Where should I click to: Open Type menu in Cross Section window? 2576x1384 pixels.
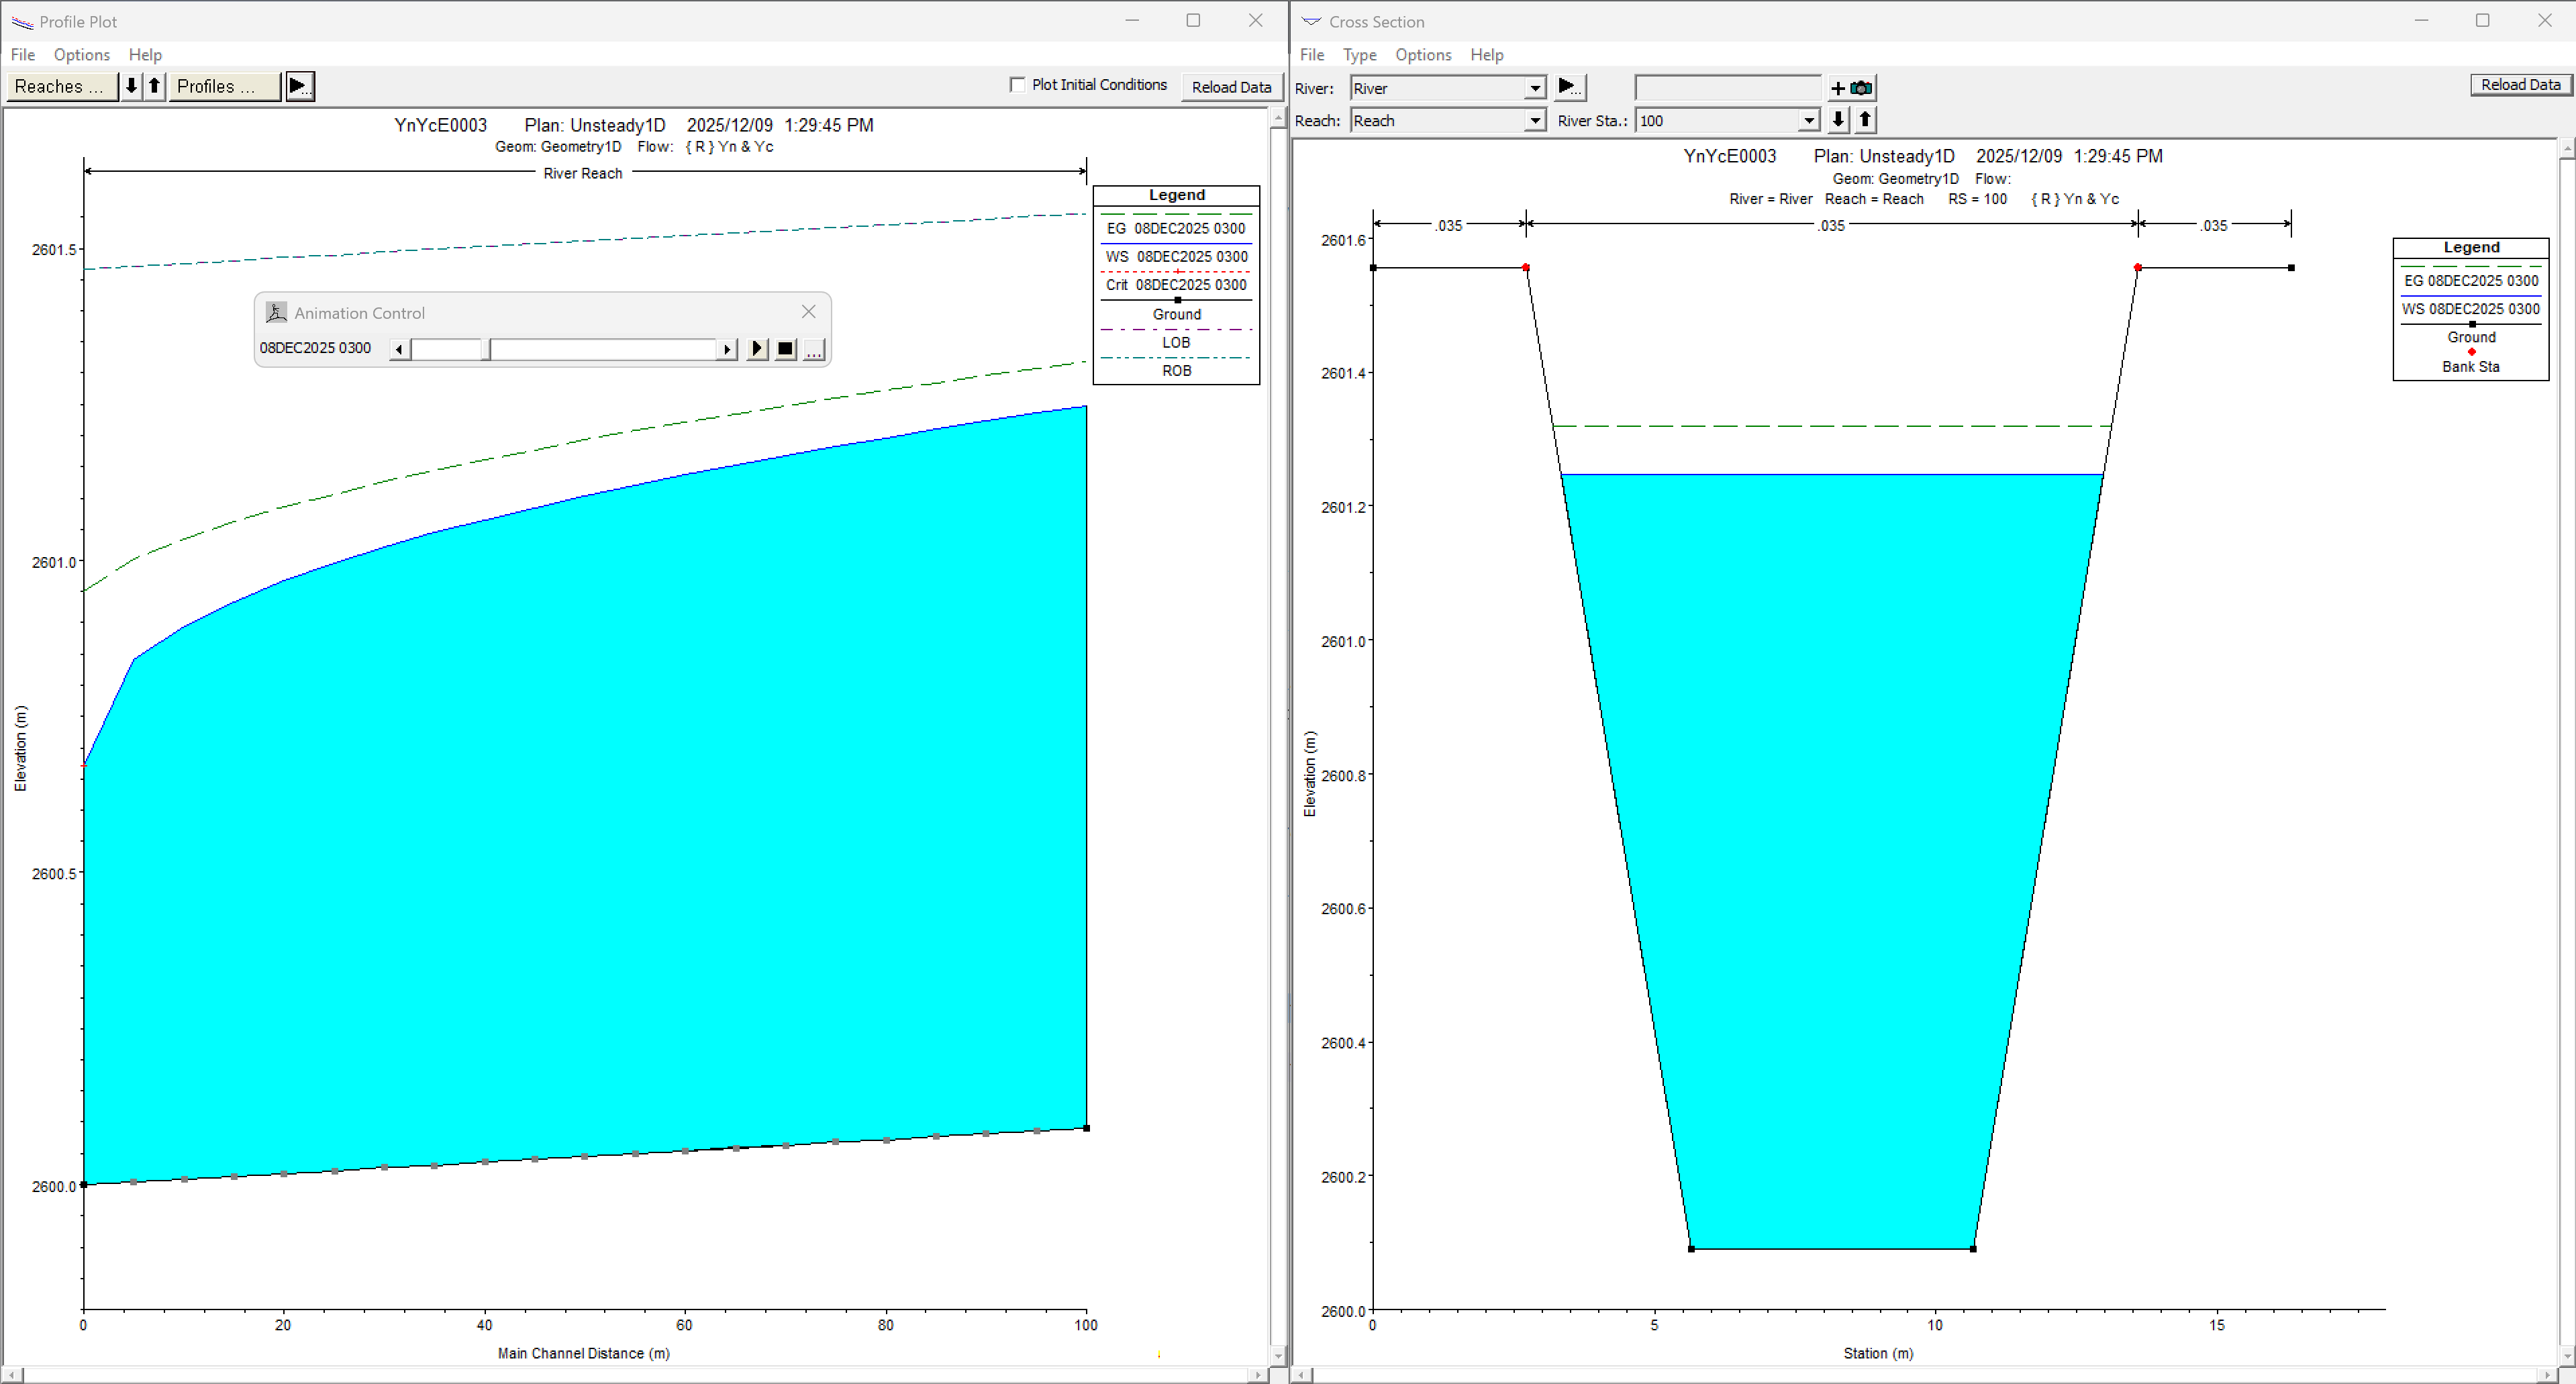tap(1360, 54)
